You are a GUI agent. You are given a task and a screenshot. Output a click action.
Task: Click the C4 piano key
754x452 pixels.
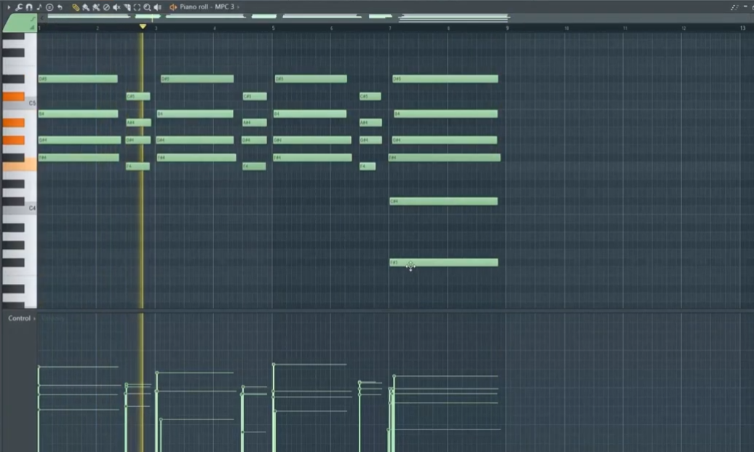19,208
